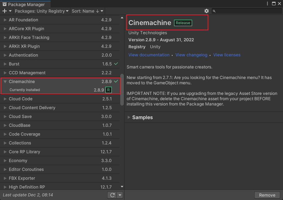Open the Packages: Unity Registry dropdown
The width and height of the screenshot is (283, 200).
tap(42, 11)
